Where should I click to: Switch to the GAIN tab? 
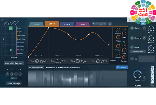[36, 24]
